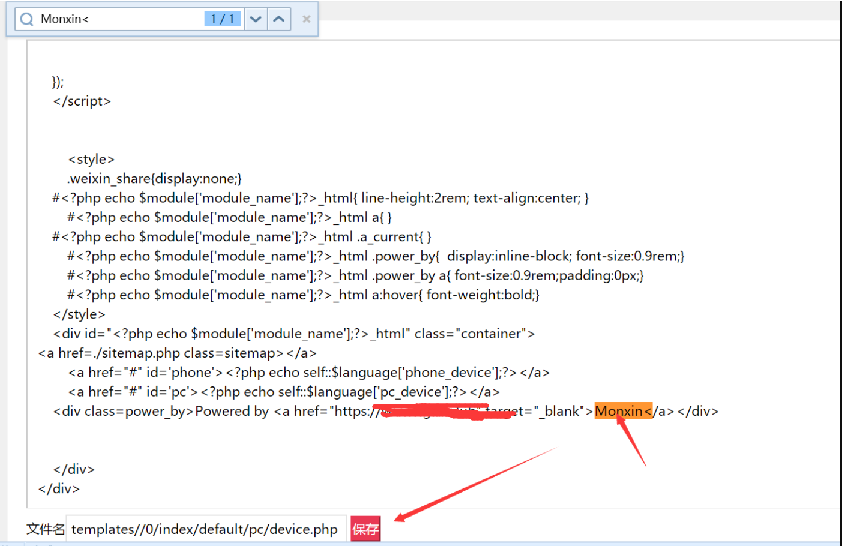Click the '</style>' closing tag line
The height and width of the screenshot is (546, 842).
[x=79, y=314]
